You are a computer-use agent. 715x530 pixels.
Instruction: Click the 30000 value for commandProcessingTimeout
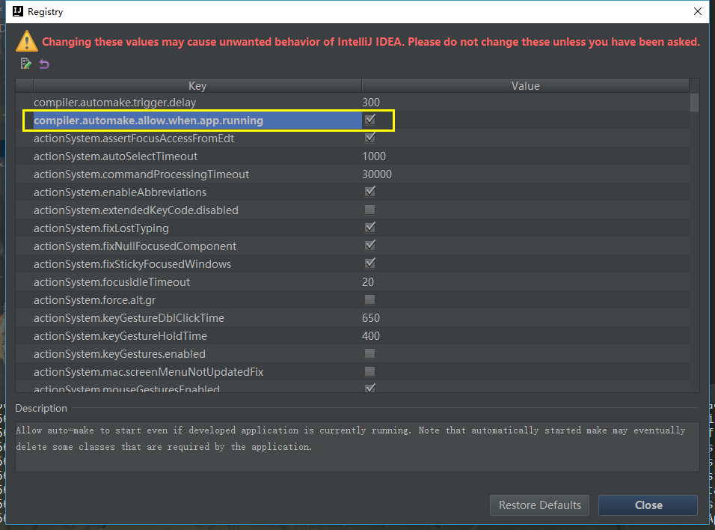376,174
